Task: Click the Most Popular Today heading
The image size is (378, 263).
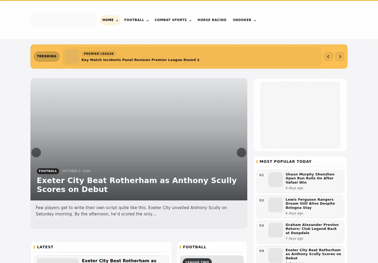Action: point(286,161)
